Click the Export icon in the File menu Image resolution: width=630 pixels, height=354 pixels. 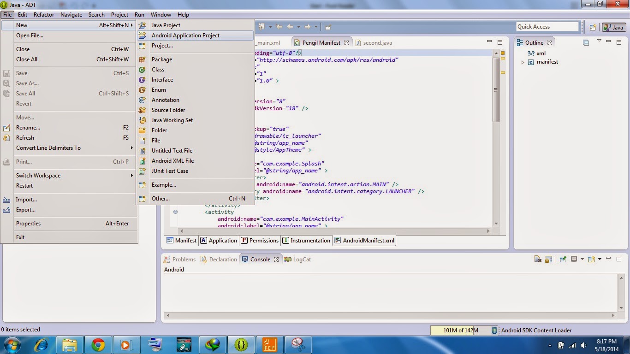[x=6, y=210]
